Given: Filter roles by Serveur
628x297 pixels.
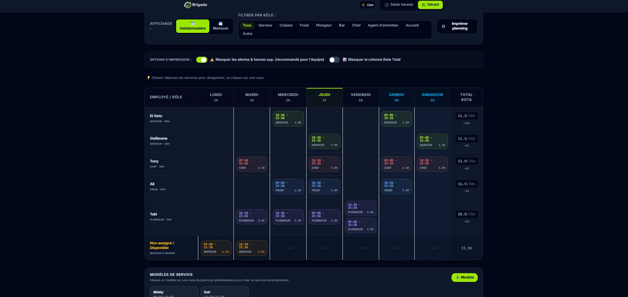Looking at the screenshot, I should click(x=265, y=26).
